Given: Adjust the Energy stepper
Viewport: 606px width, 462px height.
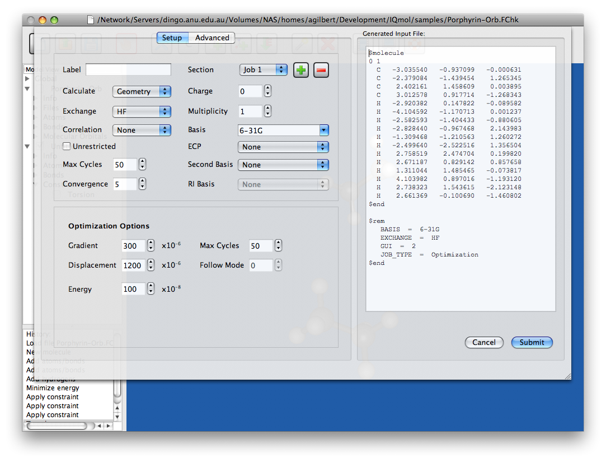Looking at the screenshot, I should 151,288.
